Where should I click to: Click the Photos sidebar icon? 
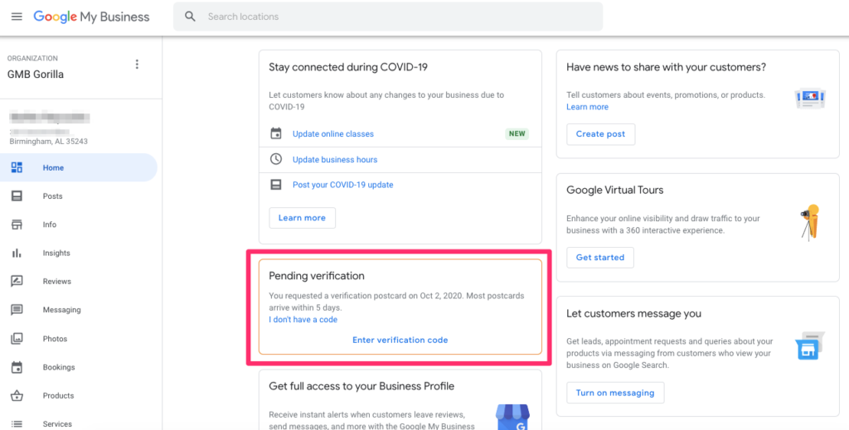[x=17, y=339]
